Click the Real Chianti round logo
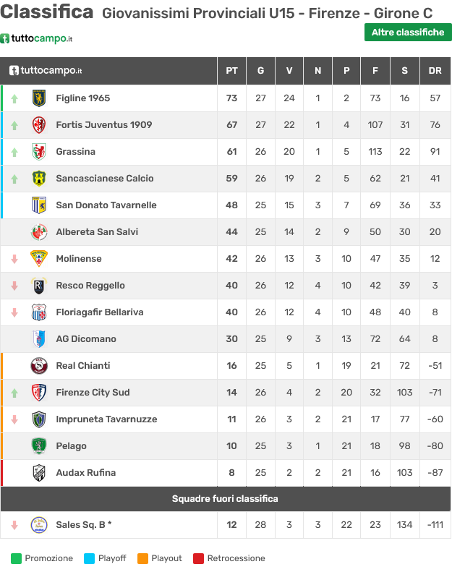452x572 pixels. [39, 365]
